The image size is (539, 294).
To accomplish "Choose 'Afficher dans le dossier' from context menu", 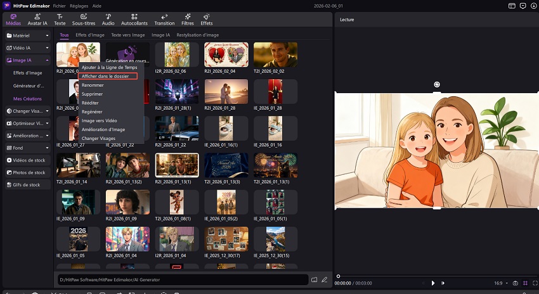I will coord(105,76).
